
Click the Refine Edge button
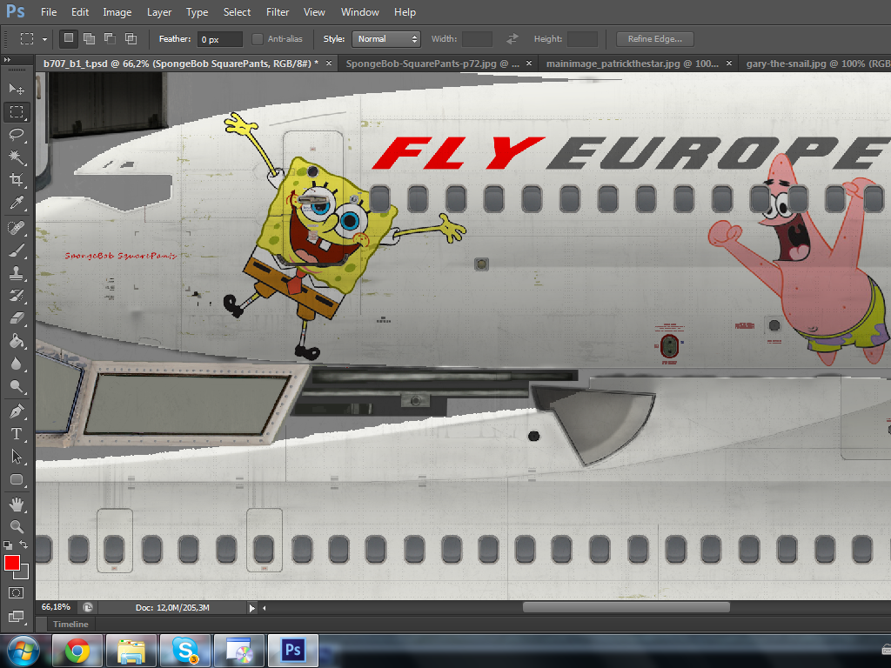[x=654, y=39]
